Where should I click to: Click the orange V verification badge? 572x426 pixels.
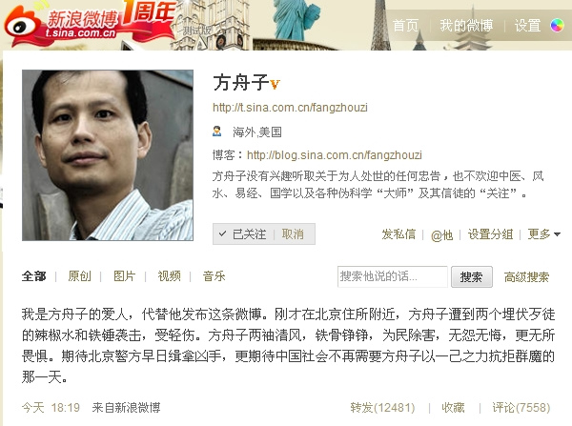click(276, 84)
